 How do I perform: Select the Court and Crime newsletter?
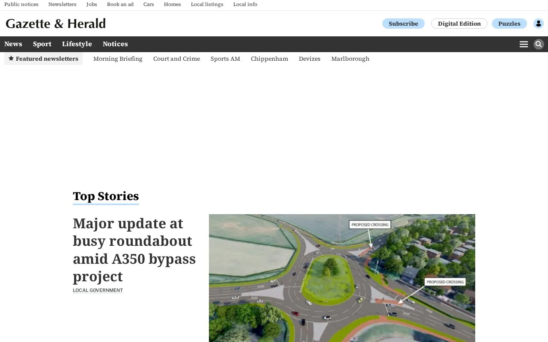[176, 59]
